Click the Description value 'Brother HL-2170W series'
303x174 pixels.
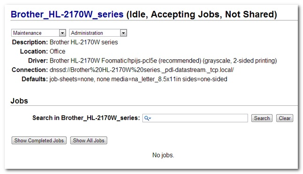[84, 42]
